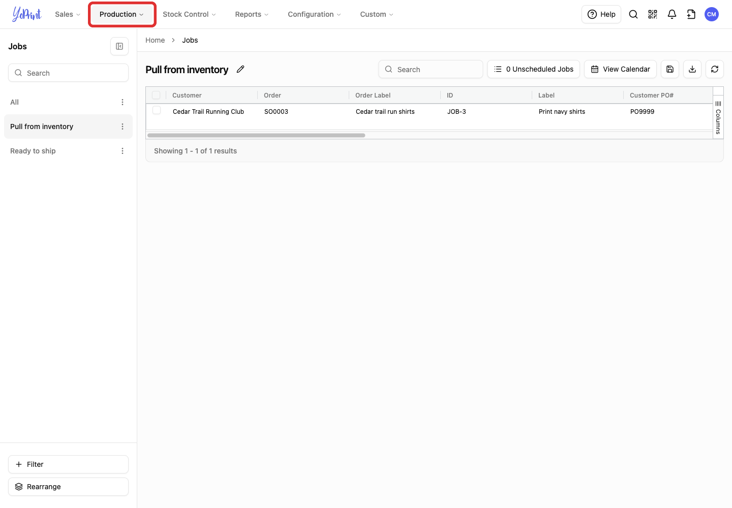Click View Calendar button

tap(621, 69)
